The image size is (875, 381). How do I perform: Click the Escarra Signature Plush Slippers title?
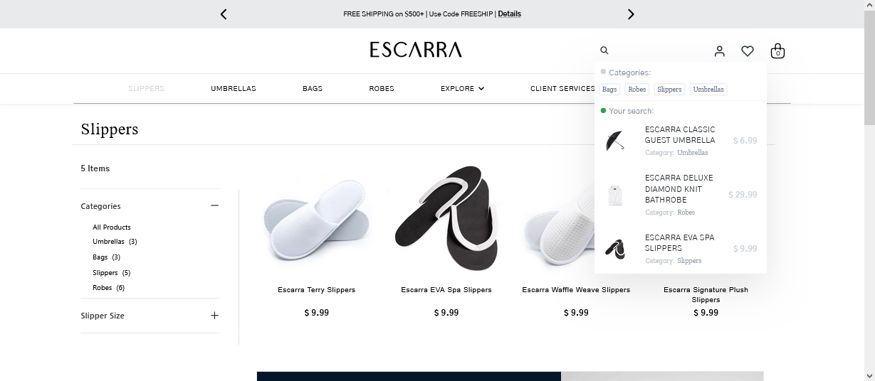(706, 295)
